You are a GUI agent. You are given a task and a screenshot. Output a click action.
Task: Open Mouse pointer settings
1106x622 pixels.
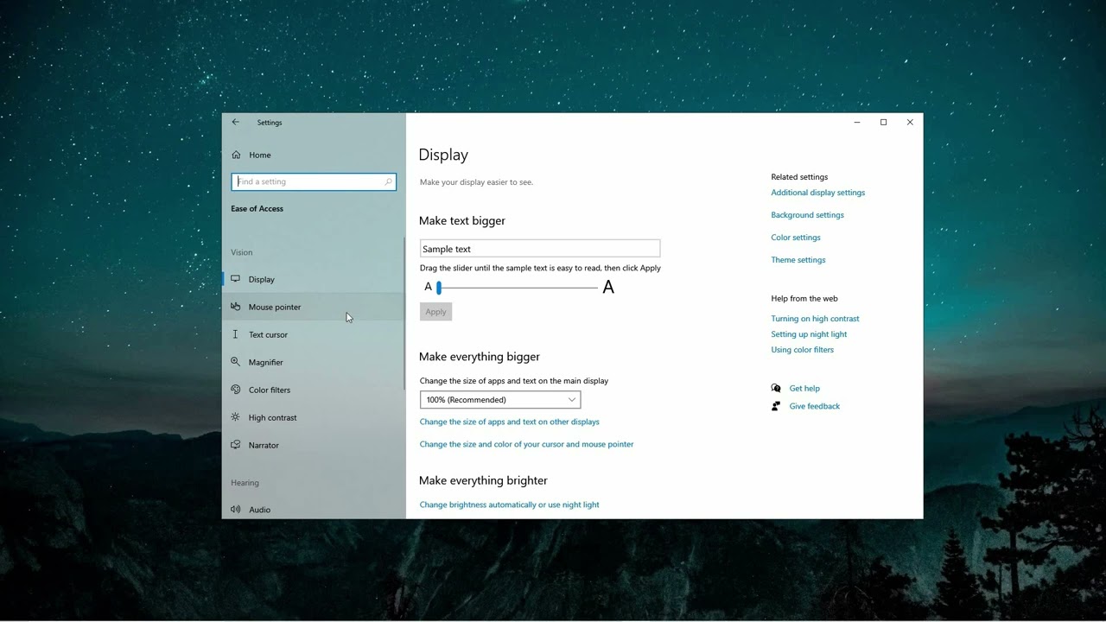click(313, 307)
